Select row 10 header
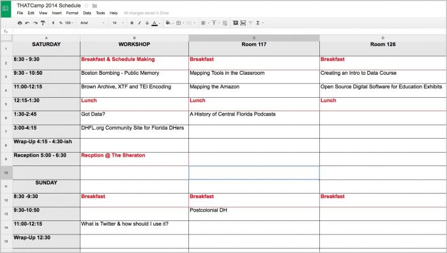This screenshot has height=253, width=447. coord(6,173)
